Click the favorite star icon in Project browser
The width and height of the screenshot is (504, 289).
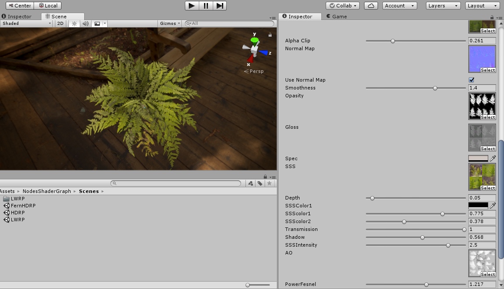click(269, 183)
